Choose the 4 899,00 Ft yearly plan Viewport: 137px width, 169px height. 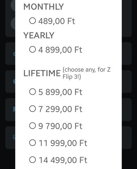[56, 50]
